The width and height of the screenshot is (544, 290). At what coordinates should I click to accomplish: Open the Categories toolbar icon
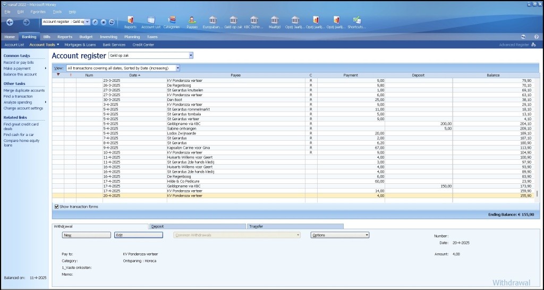click(172, 22)
